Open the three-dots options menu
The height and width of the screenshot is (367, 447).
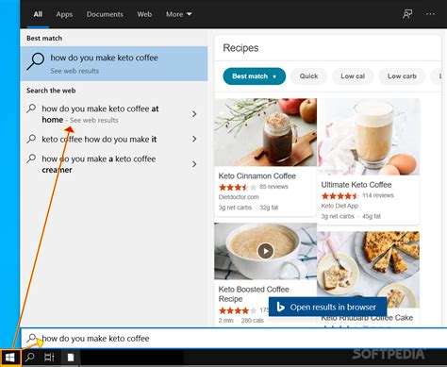pos(430,14)
